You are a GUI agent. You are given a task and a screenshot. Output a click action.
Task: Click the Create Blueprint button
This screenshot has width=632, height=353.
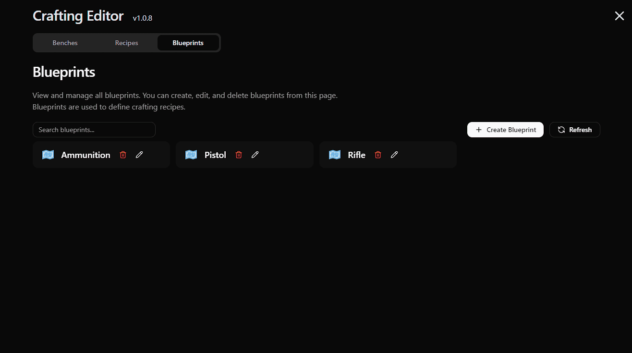[x=505, y=129]
